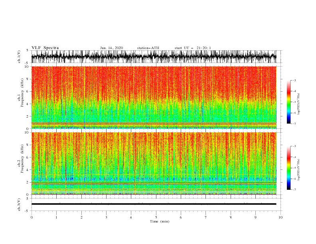The image size is (316, 244).
Task: Select the 'VLF Spectra' title text
Action: click(x=45, y=48)
